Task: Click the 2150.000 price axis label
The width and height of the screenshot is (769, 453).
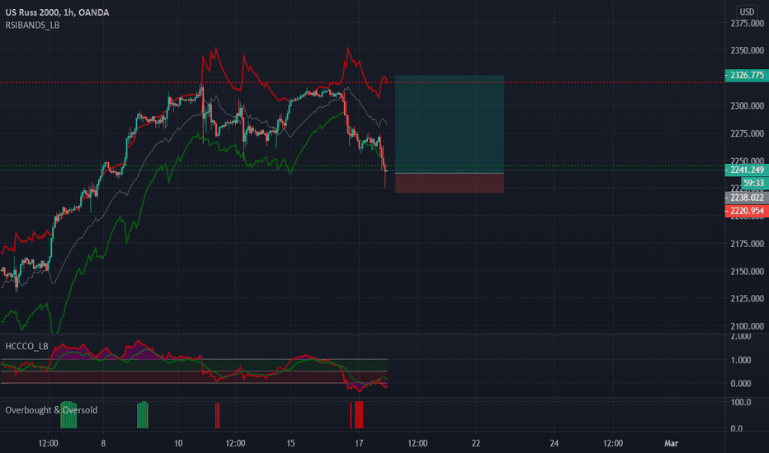Action: [747, 271]
